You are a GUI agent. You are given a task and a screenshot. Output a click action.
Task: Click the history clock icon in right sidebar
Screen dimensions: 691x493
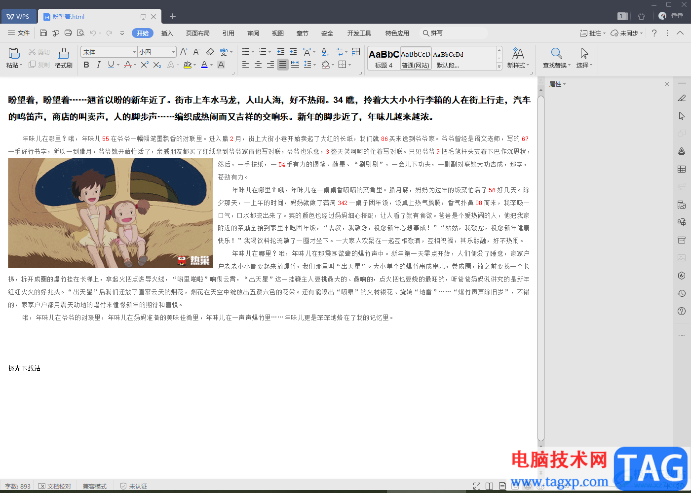[x=682, y=293]
